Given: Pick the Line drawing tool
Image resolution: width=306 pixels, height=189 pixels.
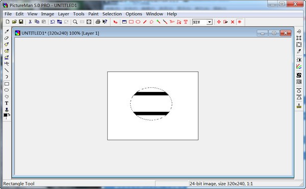Looking at the screenshot, I should (x=7, y=70).
